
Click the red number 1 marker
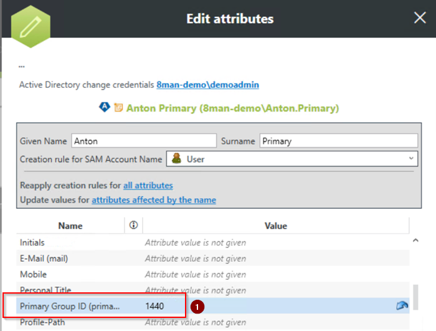197,307
